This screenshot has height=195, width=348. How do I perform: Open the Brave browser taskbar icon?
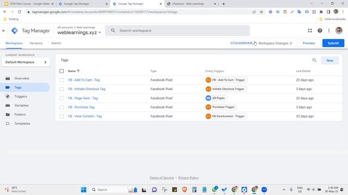pos(184,190)
